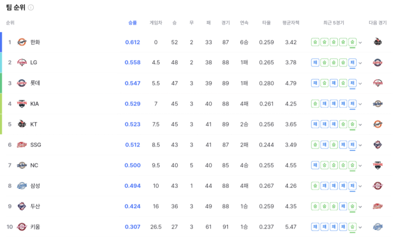Viewport: 393px width, 237px height.
Task: Click the info icon beside 팀 순위
Action: tap(31, 7)
